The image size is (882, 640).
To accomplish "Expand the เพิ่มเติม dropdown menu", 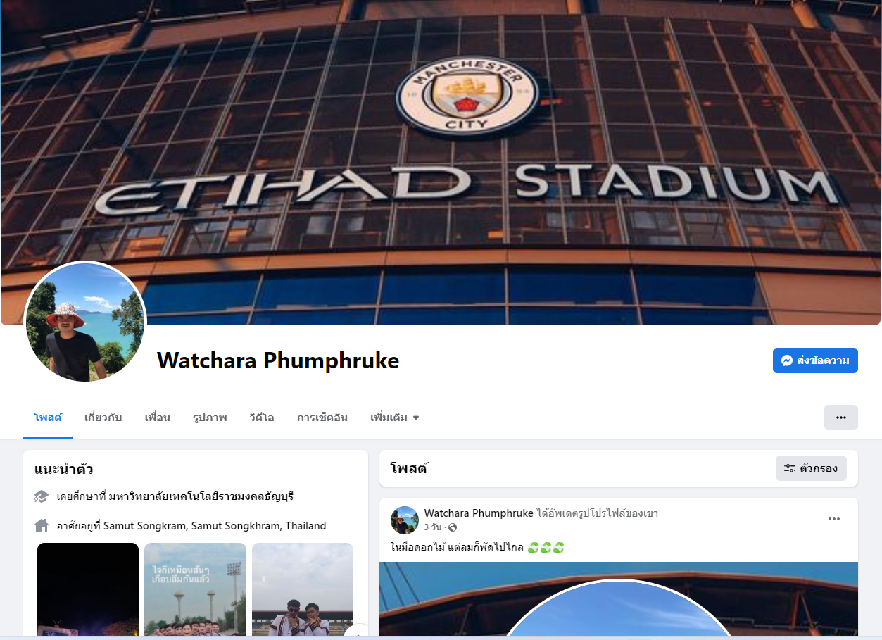I will tap(395, 418).
